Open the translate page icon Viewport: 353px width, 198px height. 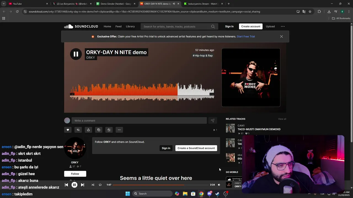[304, 12]
